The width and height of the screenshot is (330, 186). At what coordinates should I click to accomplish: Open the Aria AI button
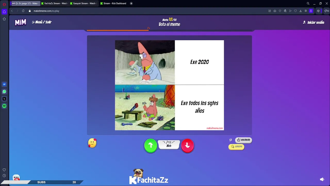coord(327,11)
